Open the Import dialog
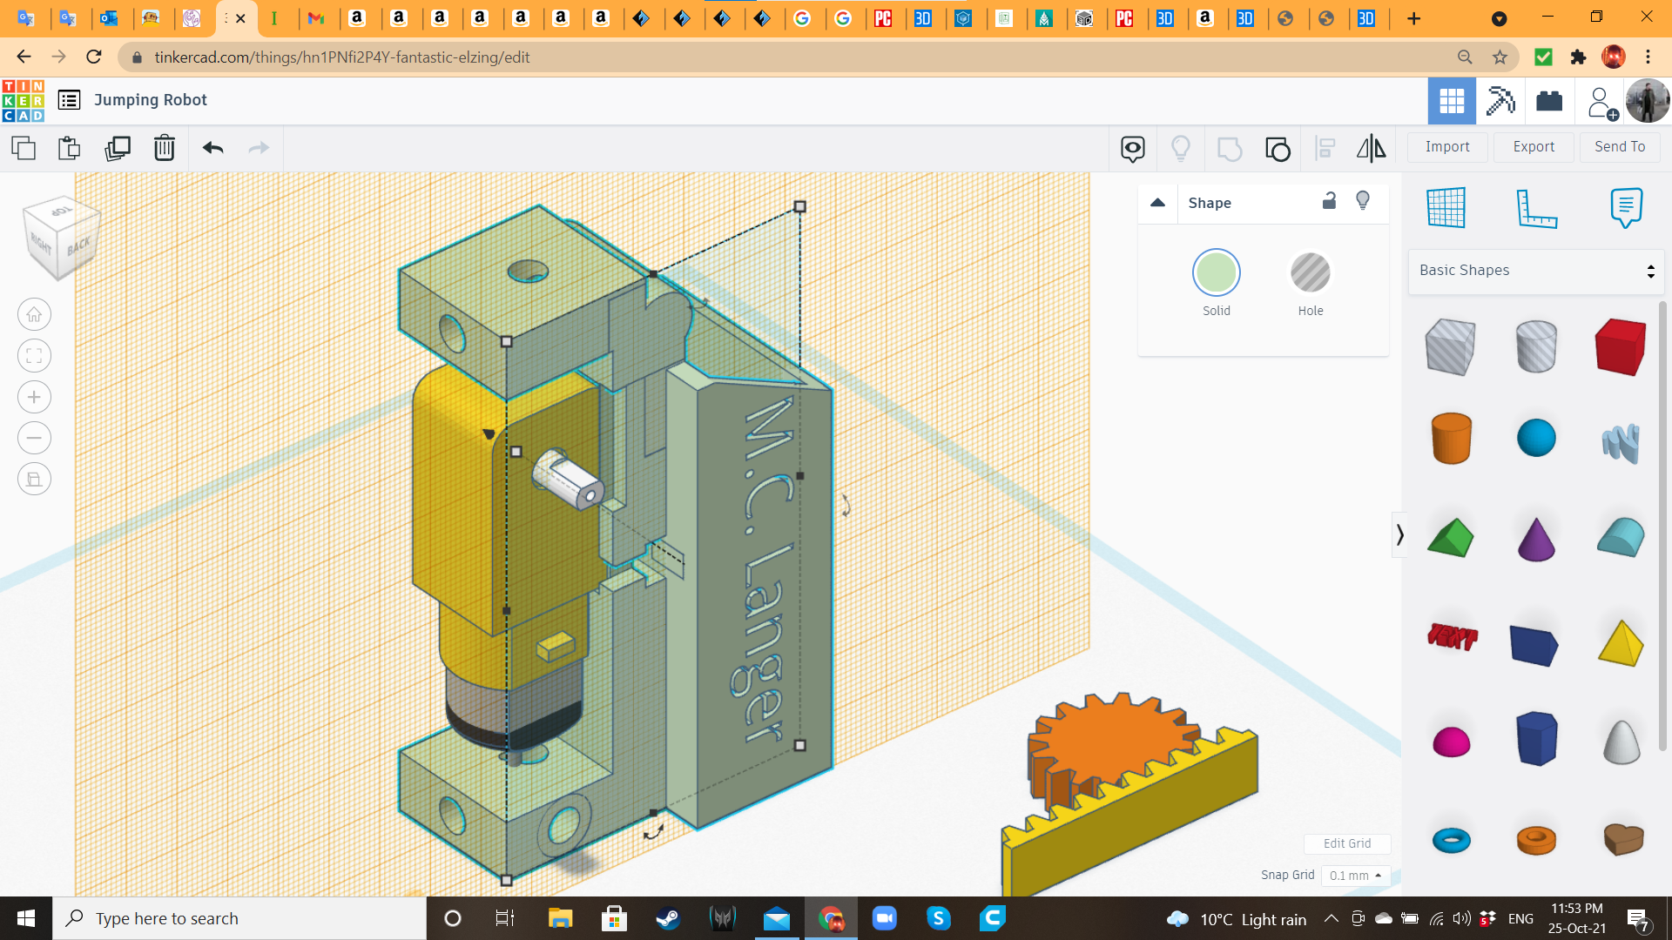The image size is (1672, 940). point(1447,147)
